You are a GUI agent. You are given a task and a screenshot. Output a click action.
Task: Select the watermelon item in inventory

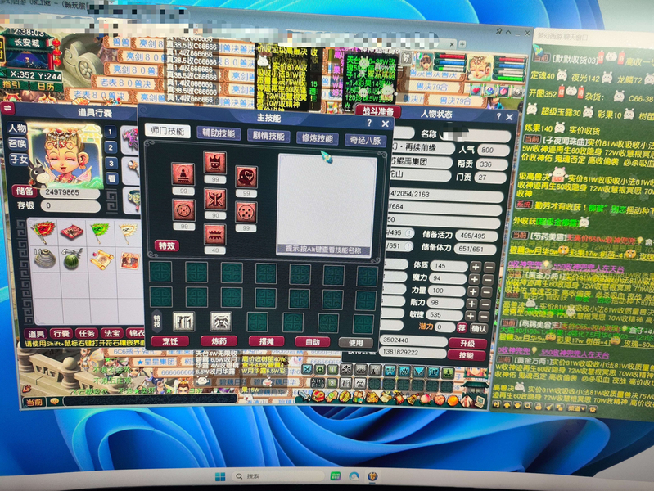[72, 259]
